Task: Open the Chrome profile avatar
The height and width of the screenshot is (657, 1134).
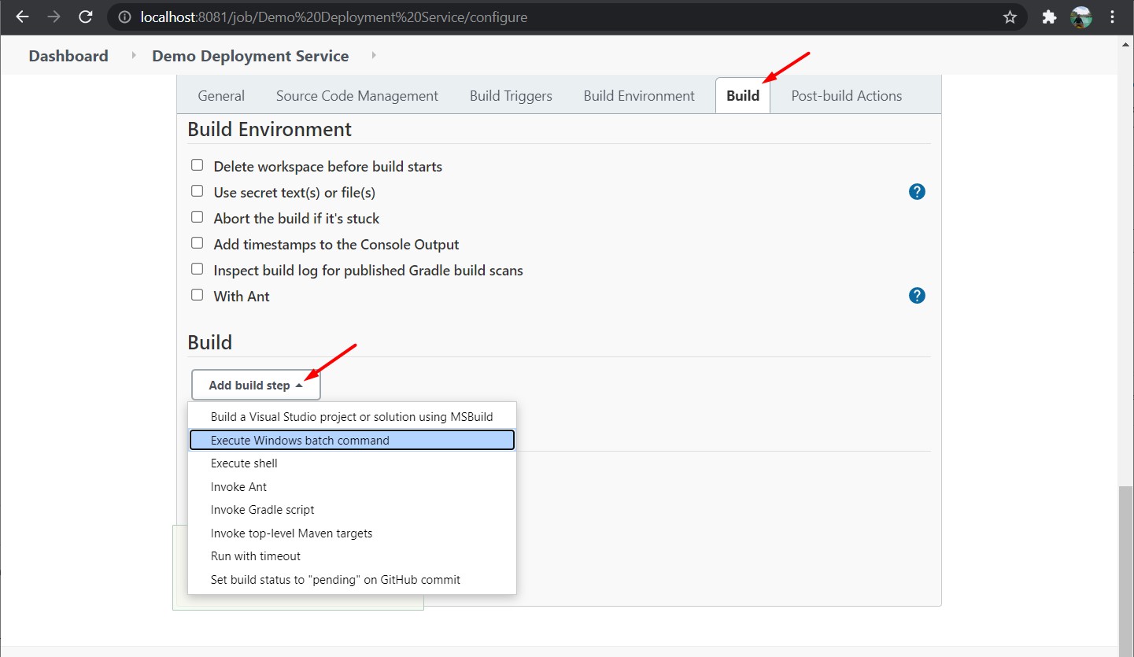Action: [1080, 17]
